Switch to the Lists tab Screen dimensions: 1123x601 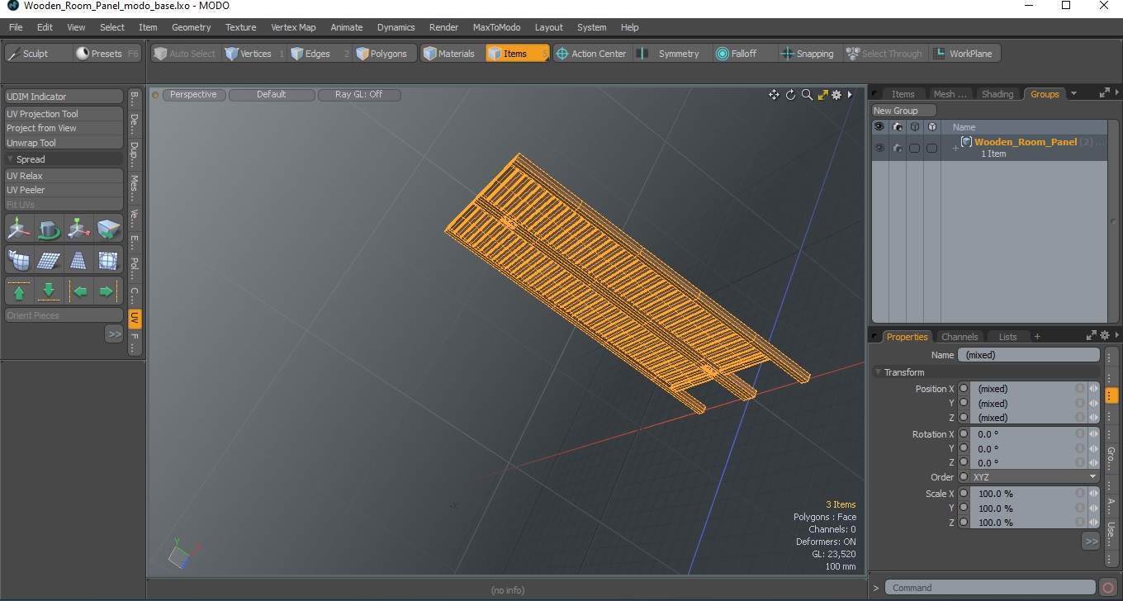[x=1008, y=337]
